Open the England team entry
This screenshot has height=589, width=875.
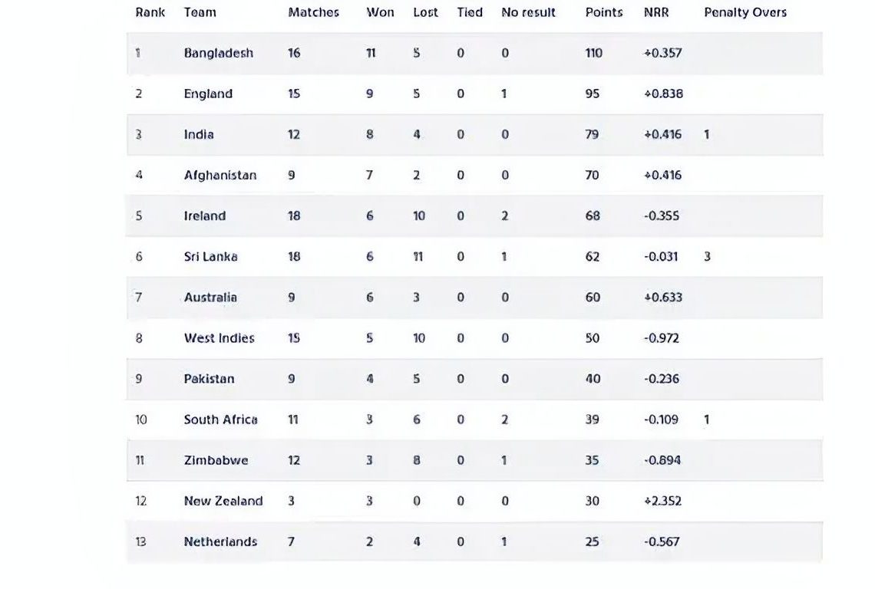tap(208, 94)
